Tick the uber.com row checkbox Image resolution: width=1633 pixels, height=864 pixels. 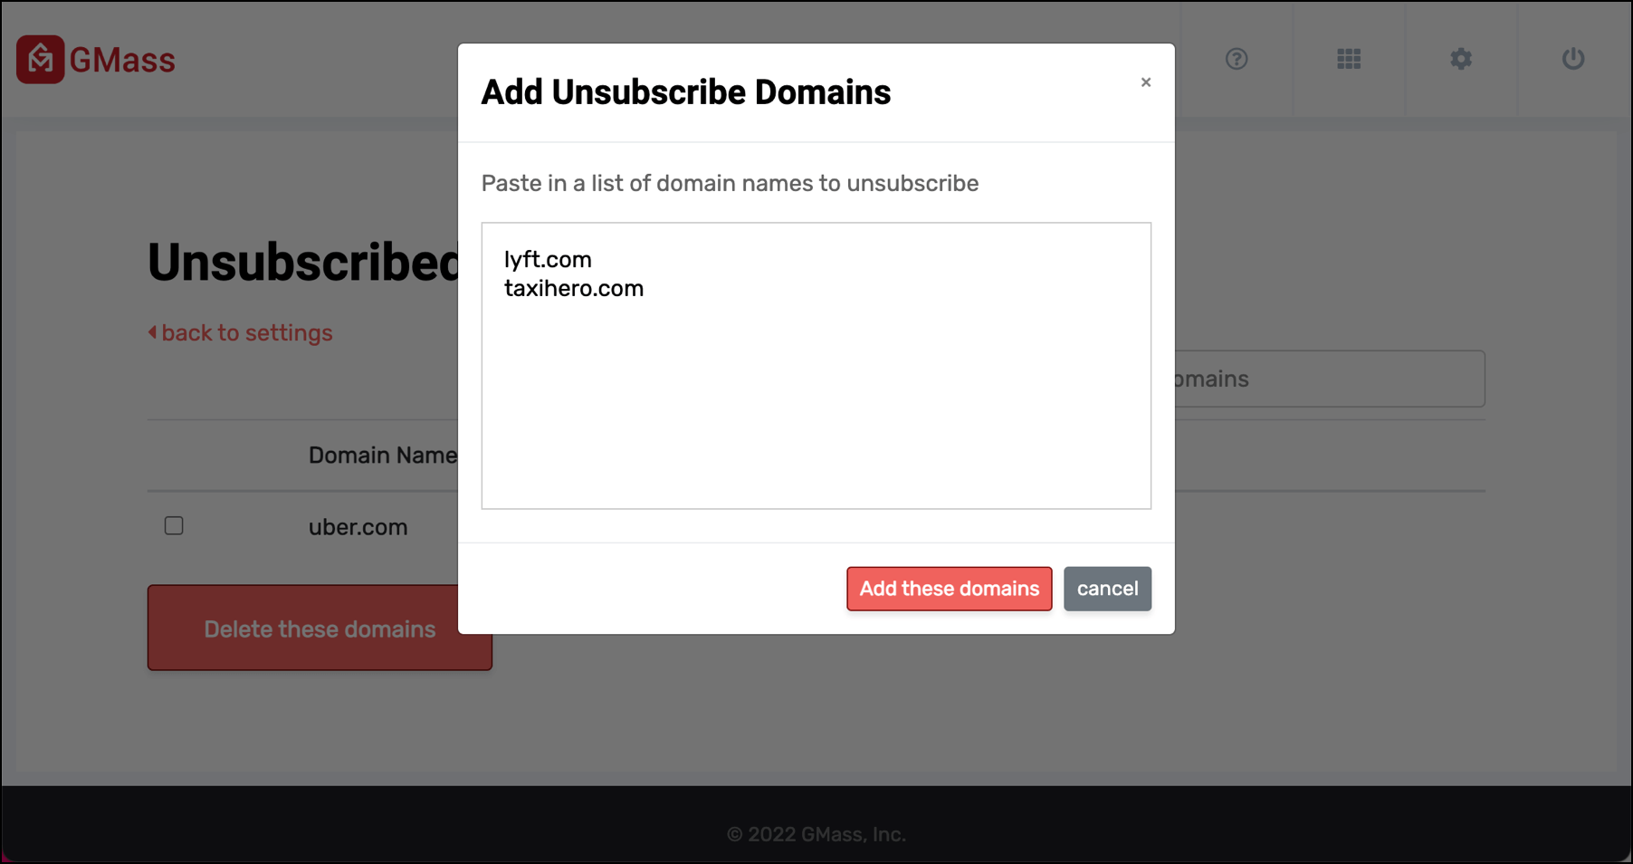(x=174, y=525)
